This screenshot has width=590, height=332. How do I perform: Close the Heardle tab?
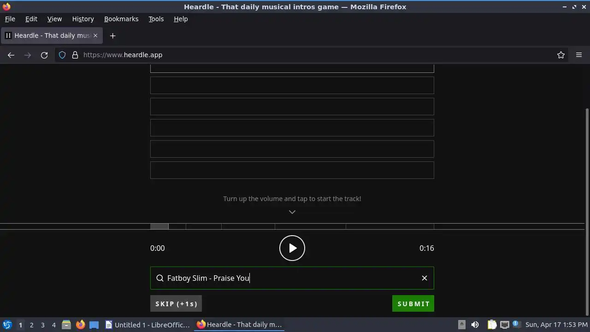click(95, 36)
